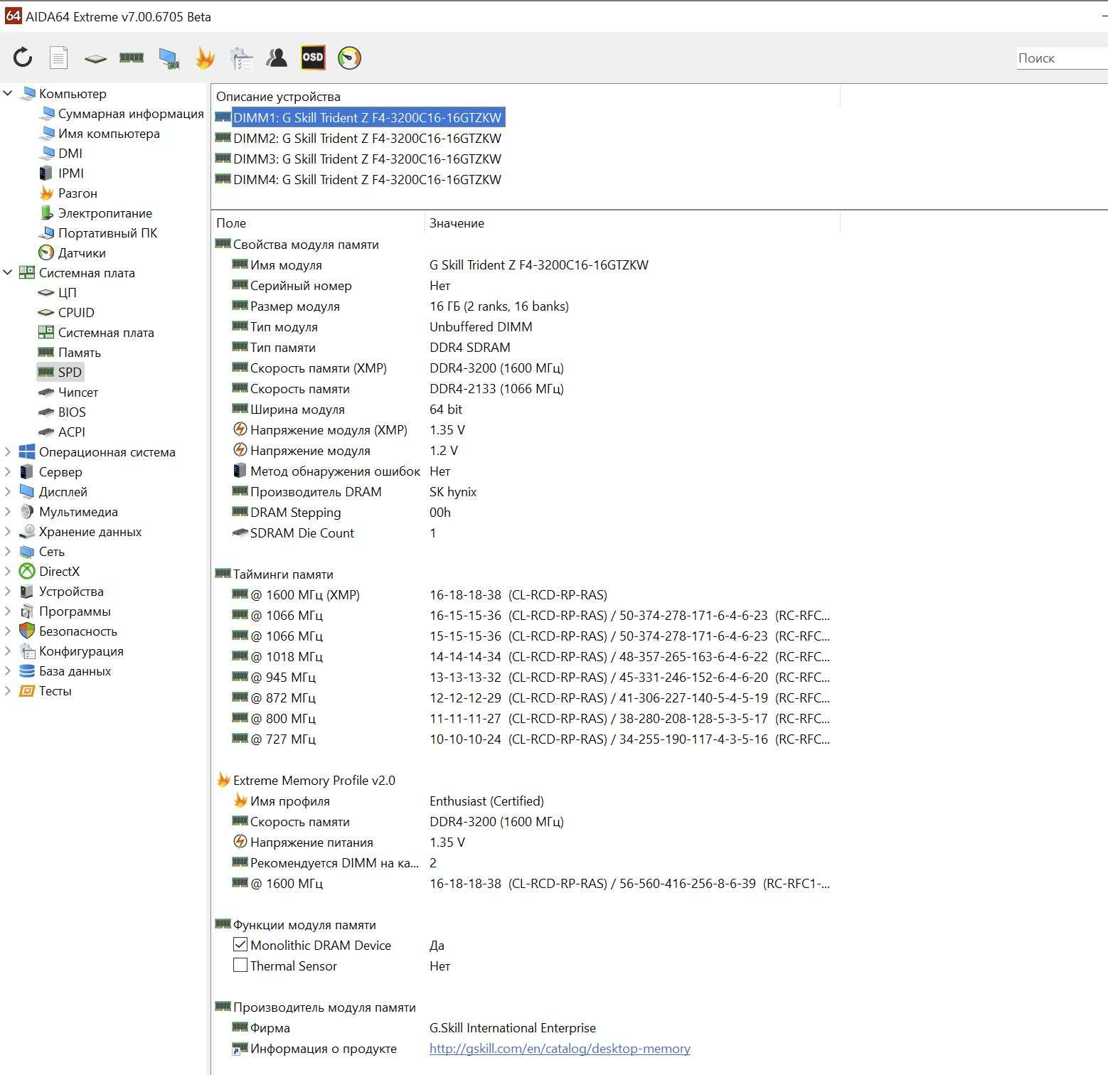This screenshot has height=1075, width=1108.
Task: Open the Report document icon
Action: pos(58,58)
